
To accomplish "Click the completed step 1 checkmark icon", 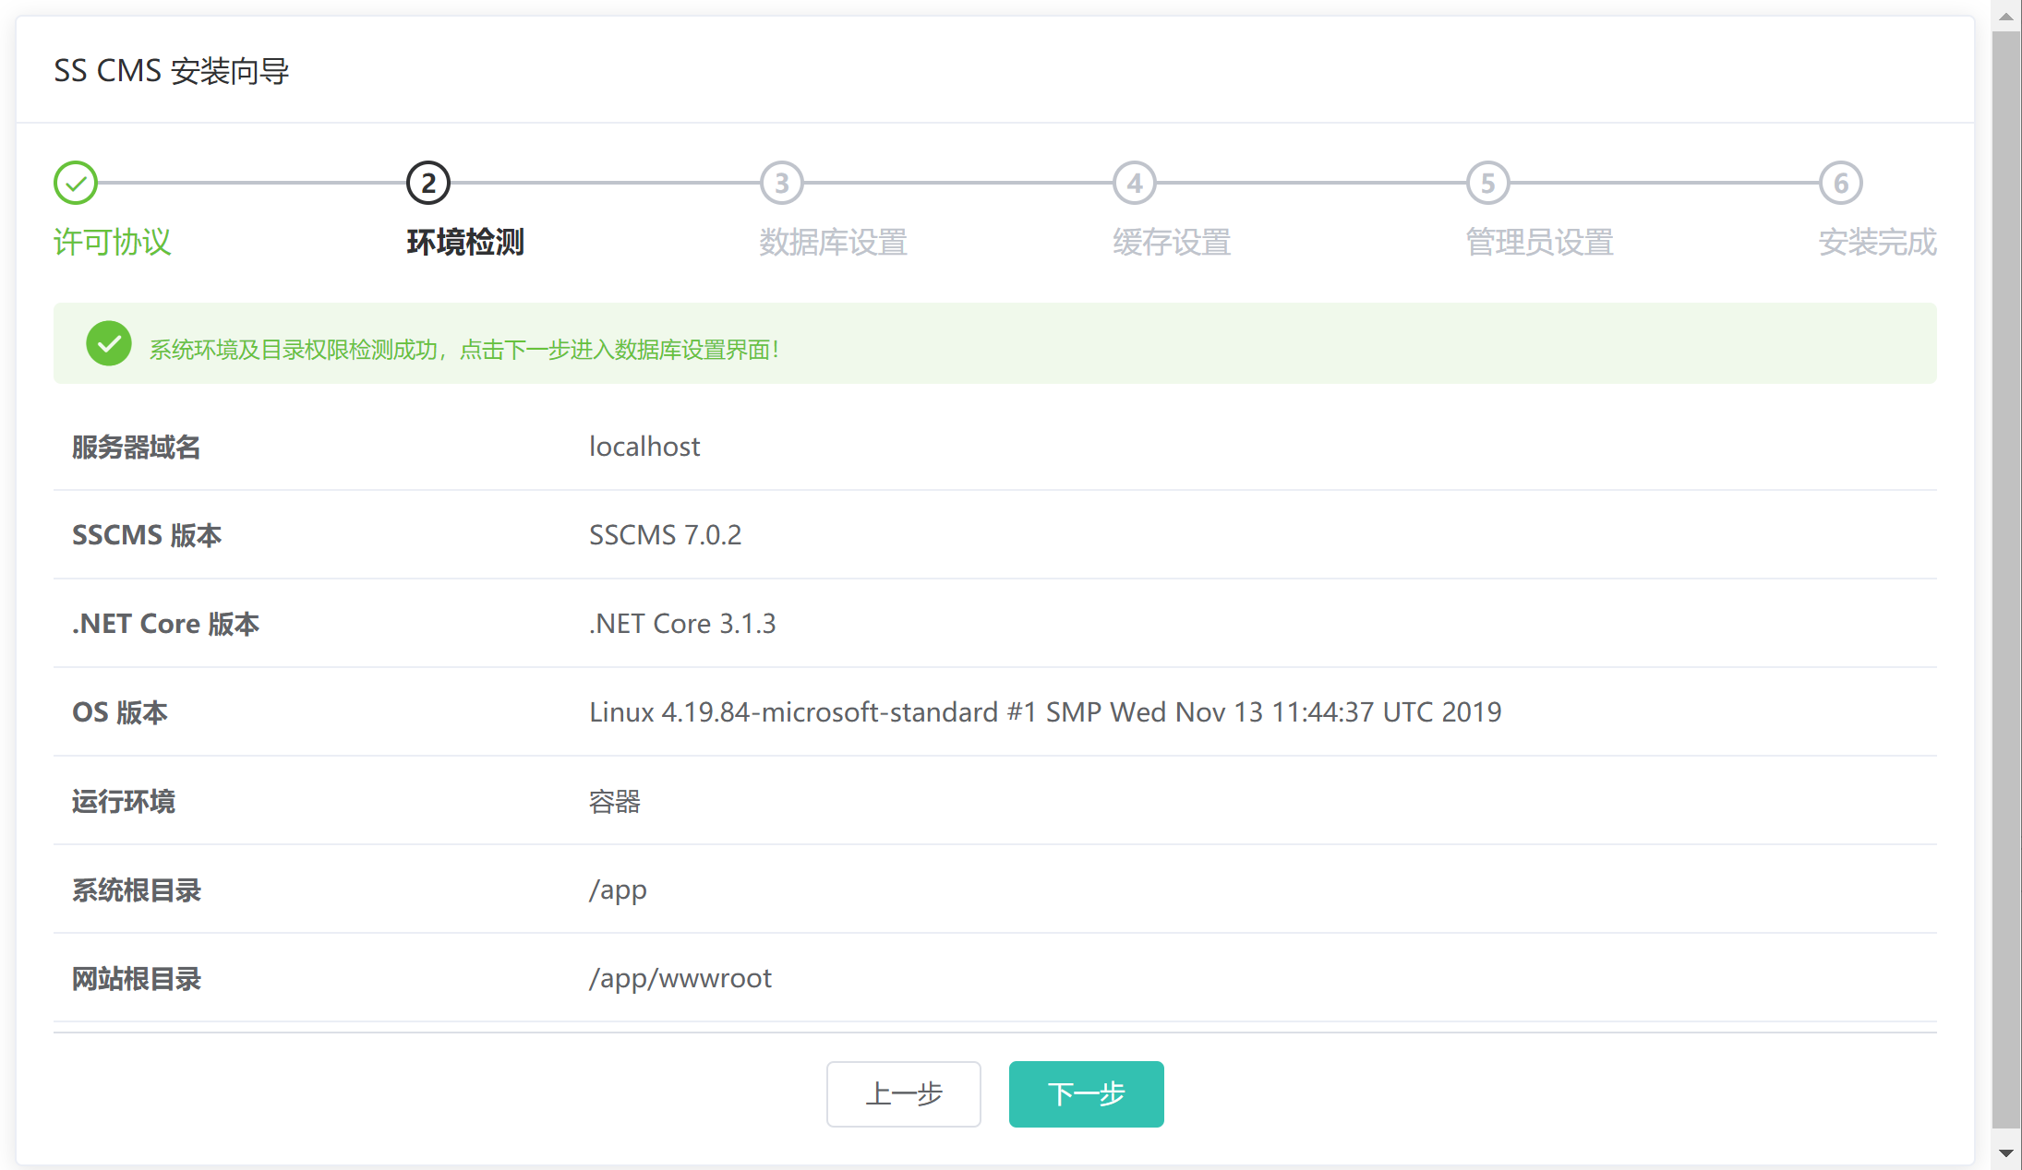I will coord(76,183).
